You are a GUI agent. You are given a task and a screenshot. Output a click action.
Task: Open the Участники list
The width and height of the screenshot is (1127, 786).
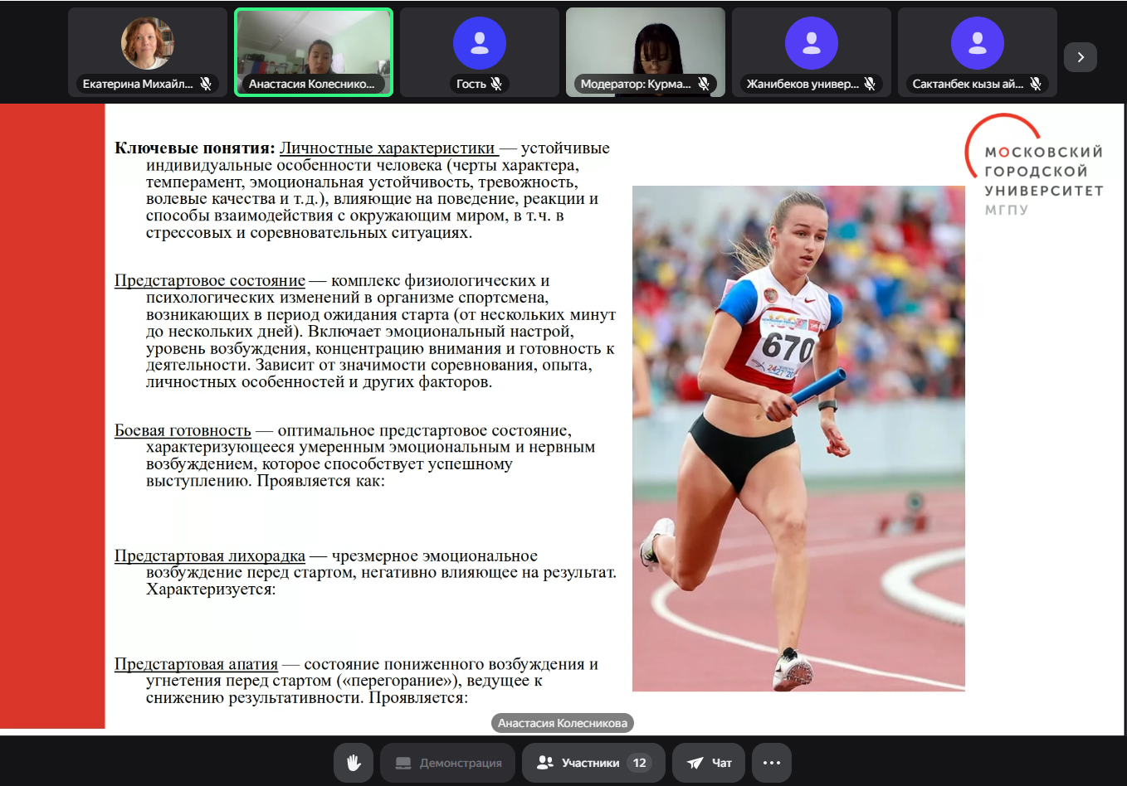tap(593, 763)
